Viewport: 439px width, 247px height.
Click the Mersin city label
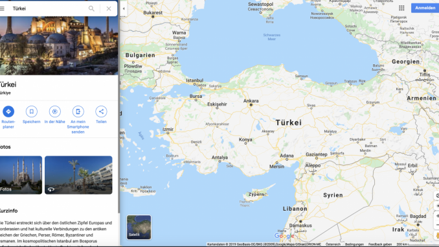click(x=276, y=167)
